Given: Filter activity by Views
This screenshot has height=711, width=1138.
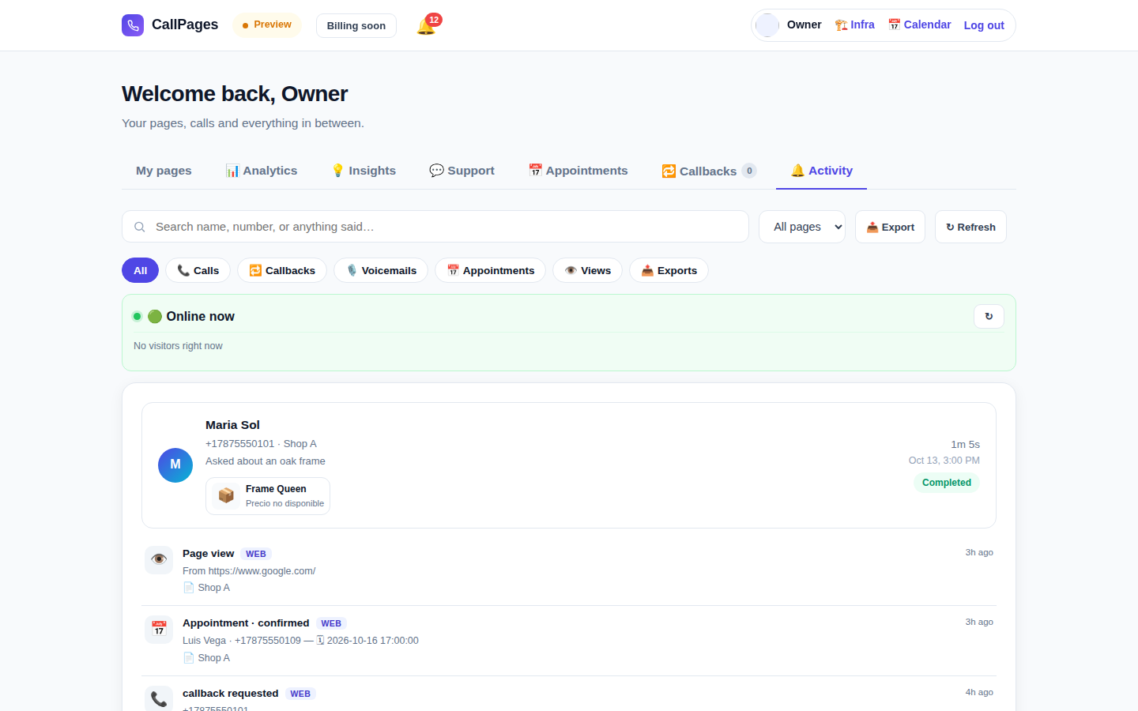Looking at the screenshot, I should (x=587, y=270).
